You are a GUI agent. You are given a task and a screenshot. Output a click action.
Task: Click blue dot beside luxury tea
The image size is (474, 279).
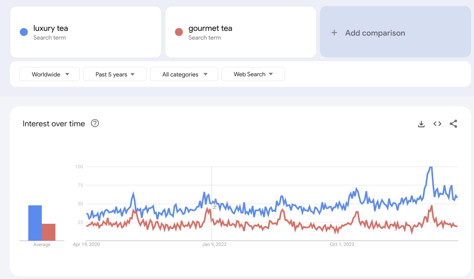tap(24, 32)
